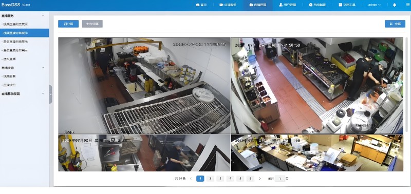Collapse the sidebar using the edge handle

point(50,94)
